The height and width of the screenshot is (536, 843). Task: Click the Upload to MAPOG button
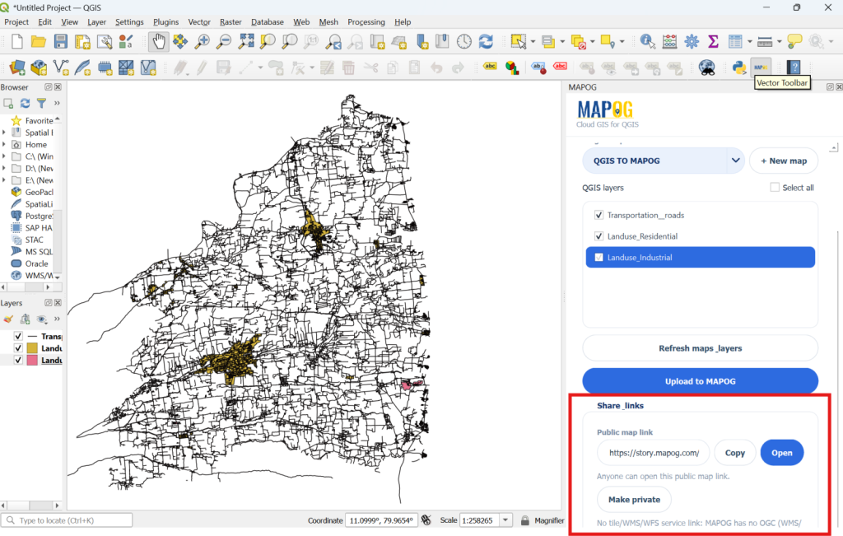coord(700,381)
